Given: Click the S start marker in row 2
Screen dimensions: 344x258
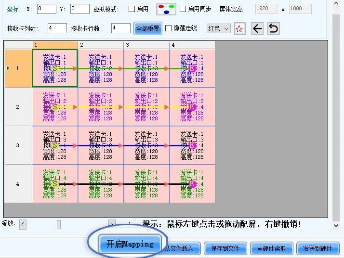Looking at the screenshot, I should coord(55,107).
